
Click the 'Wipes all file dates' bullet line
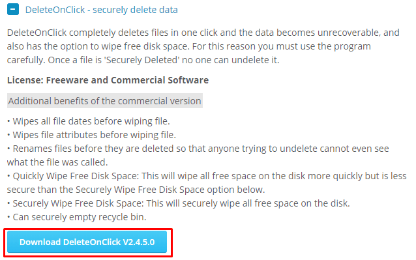[x=88, y=121]
